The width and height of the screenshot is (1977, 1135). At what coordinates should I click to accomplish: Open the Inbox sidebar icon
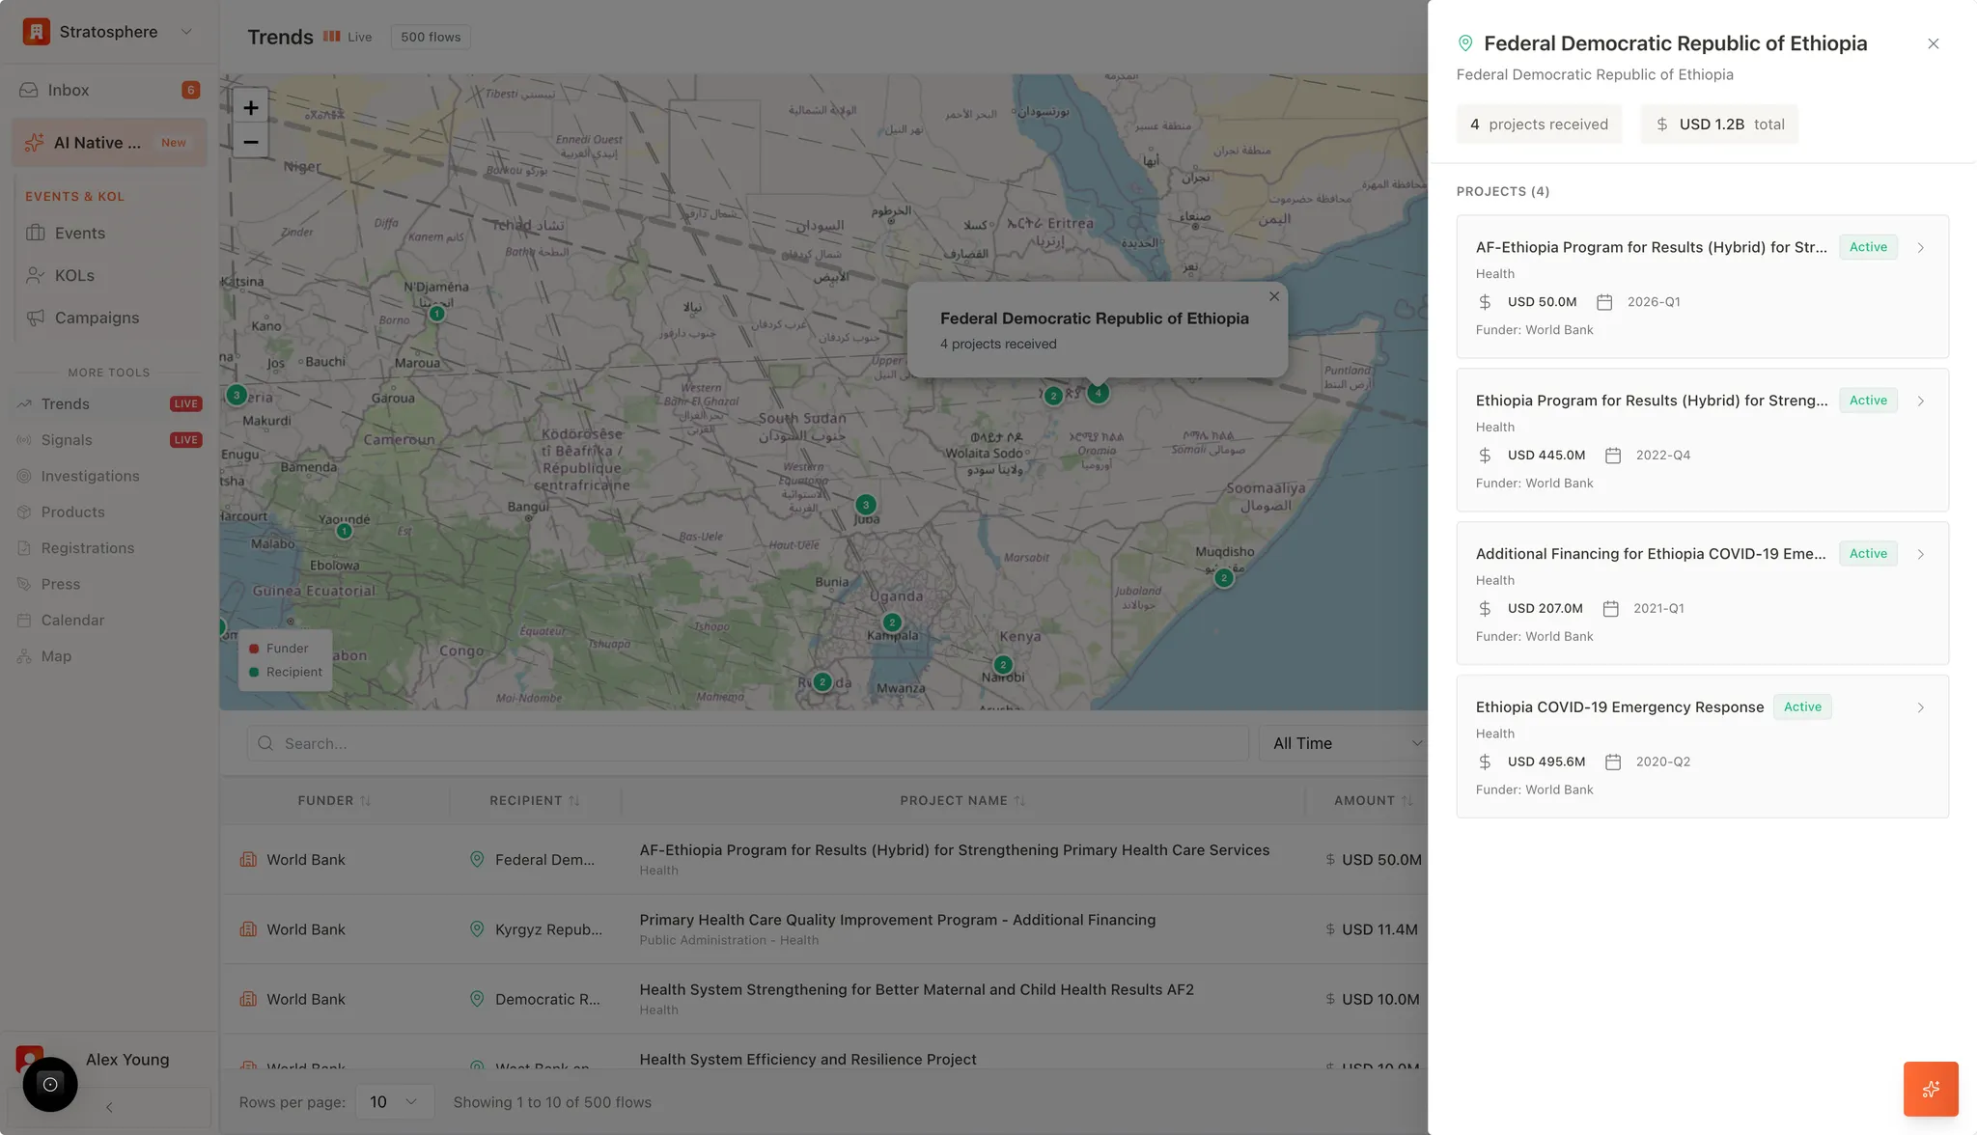point(29,90)
